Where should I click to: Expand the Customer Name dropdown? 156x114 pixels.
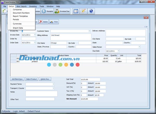[89, 31]
